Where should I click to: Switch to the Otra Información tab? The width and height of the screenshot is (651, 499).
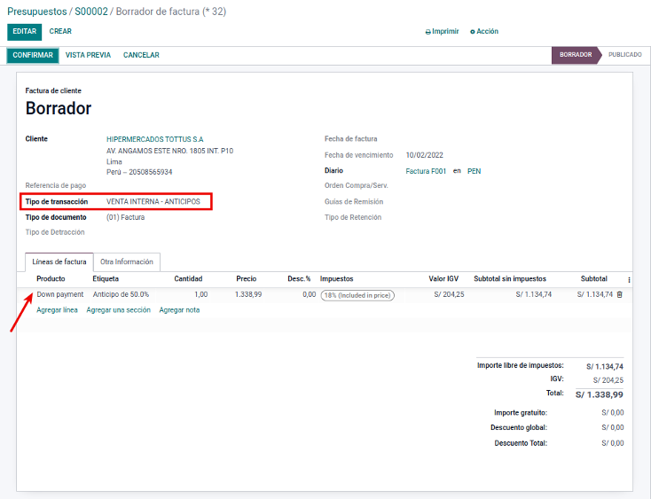coord(127,261)
